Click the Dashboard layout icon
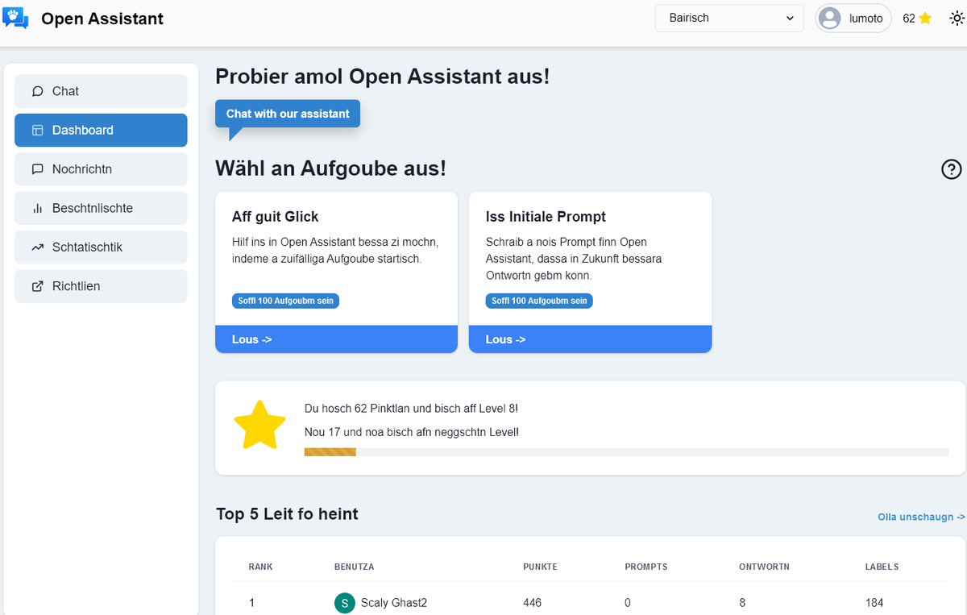The height and width of the screenshot is (615, 967). pyautogui.click(x=37, y=130)
